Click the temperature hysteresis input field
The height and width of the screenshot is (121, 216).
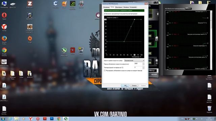(x=138, y=68)
